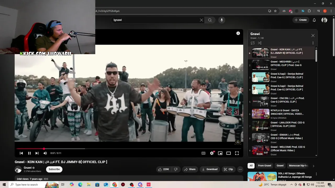The width and height of the screenshot is (335, 188).
Task: Open the player settings gear
Action: 212,153
